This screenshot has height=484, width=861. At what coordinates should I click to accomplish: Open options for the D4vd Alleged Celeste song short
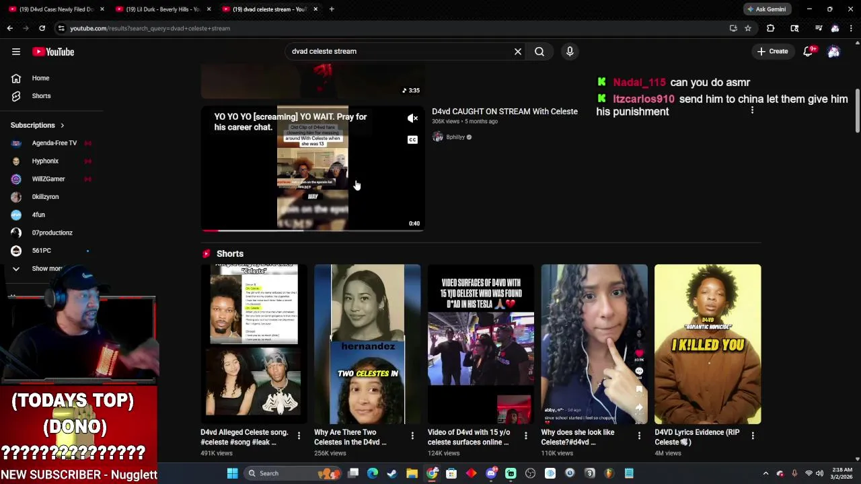tap(299, 436)
